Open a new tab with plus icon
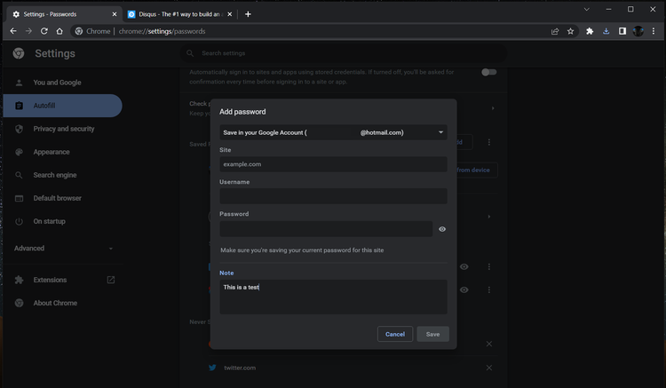Viewport: 666px width, 388px height. [x=248, y=14]
